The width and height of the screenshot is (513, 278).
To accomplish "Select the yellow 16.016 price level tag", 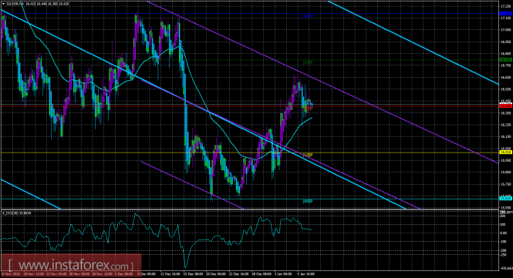I will [x=506, y=152].
